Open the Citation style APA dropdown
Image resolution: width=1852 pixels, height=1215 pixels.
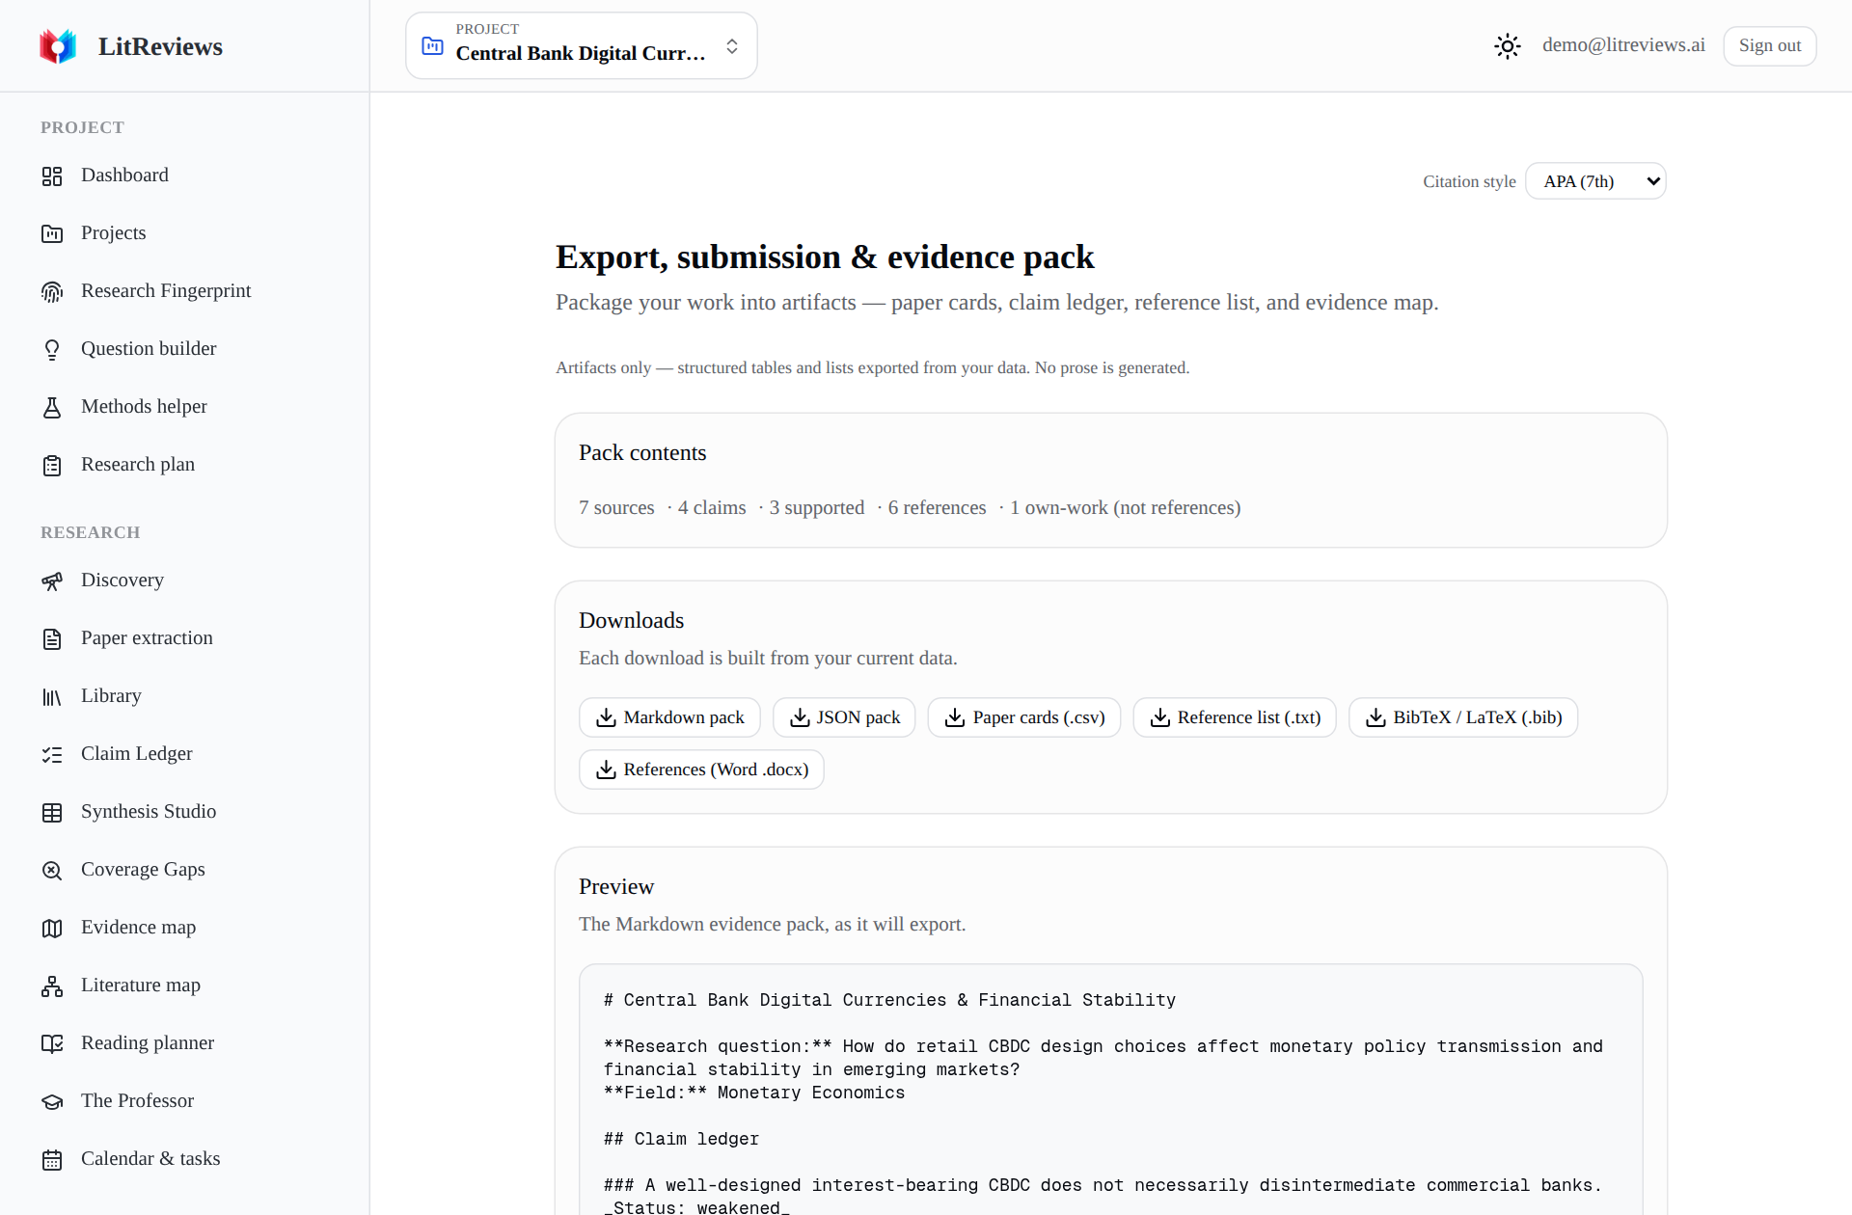[1595, 181]
